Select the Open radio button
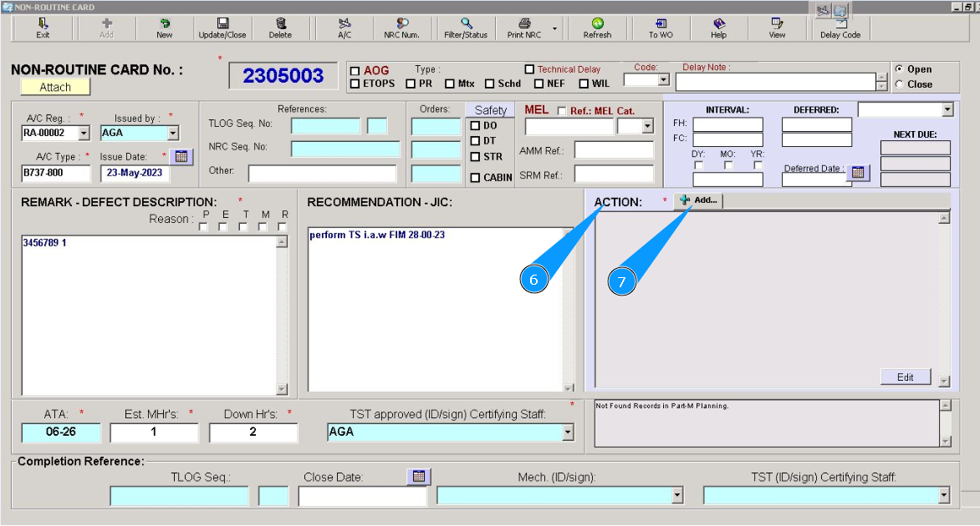The image size is (980, 526). tap(899, 68)
